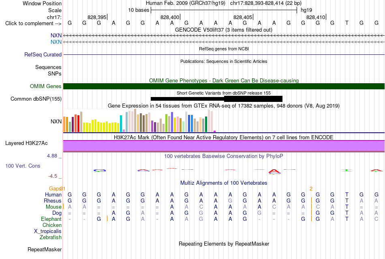Click the 828,395 ruler position
This screenshot has width=385, height=259.
[x=97, y=17]
